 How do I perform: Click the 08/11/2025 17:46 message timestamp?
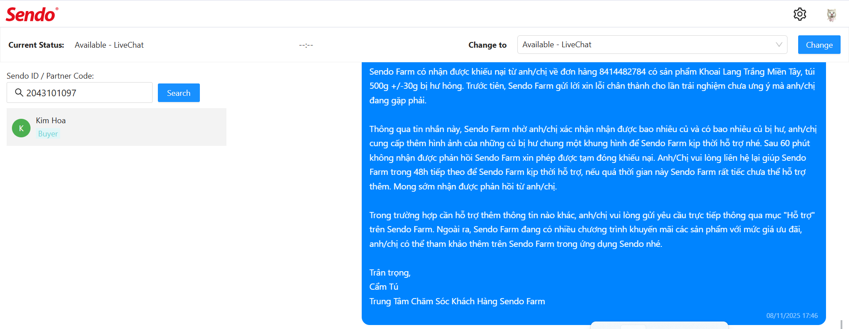pos(792,316)
